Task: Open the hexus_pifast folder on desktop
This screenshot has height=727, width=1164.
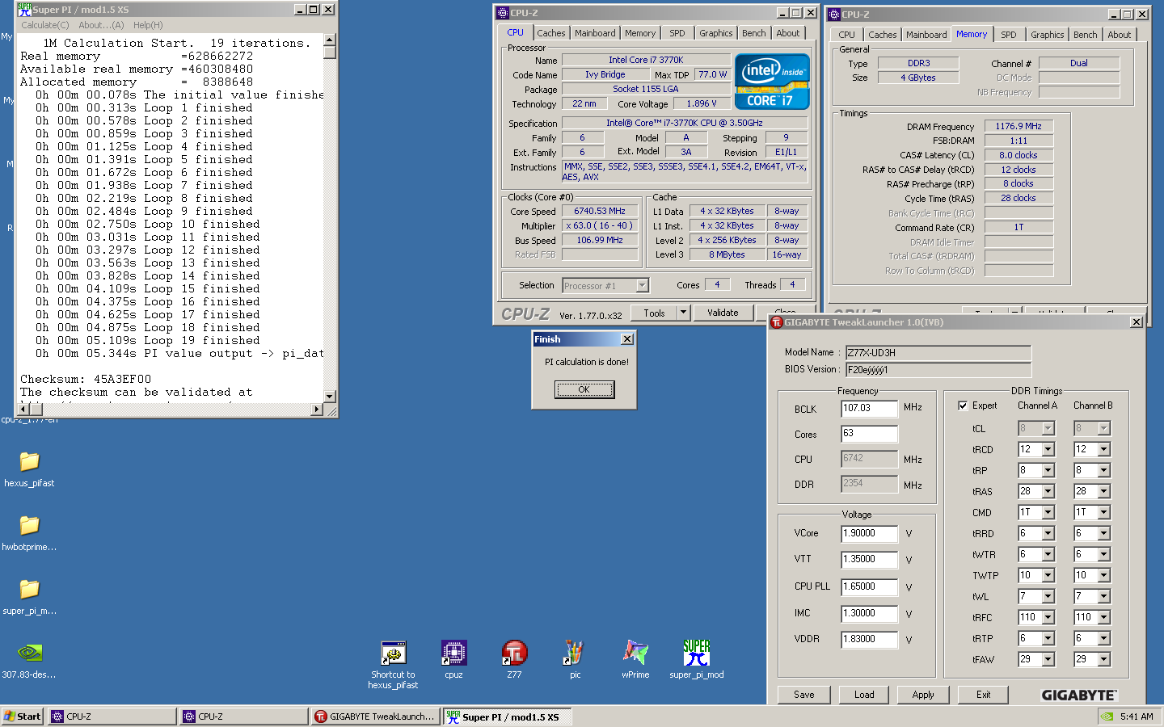Action: point(30,461)
